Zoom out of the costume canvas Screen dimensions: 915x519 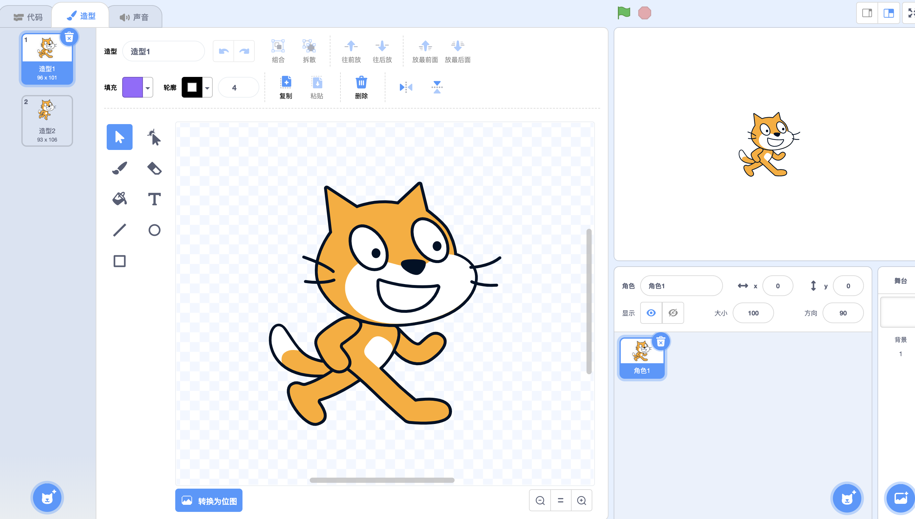pos(540,501)
